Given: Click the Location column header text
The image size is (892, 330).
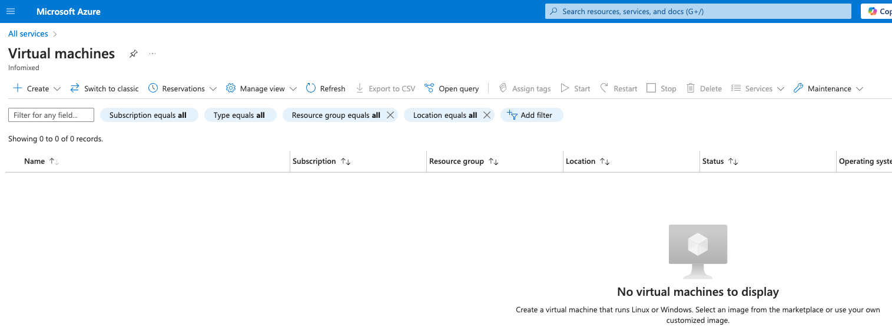Looking at the screenshot, I should pyautogui.click(x=581, y=161).
